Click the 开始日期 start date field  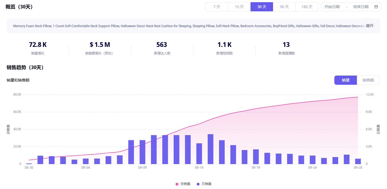pos(332,7)
